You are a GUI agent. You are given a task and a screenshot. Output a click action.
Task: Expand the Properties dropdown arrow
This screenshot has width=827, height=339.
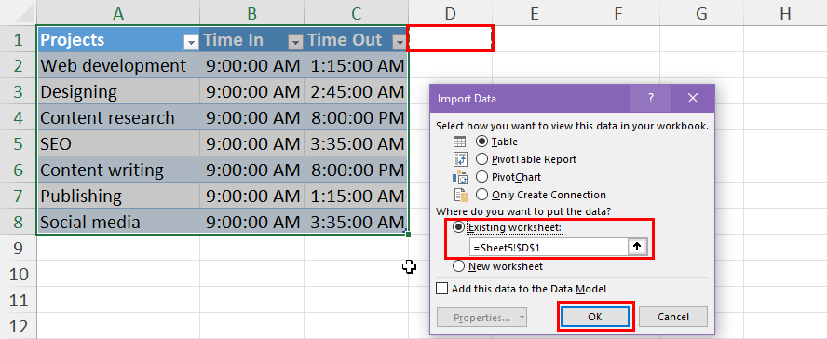point(522,318)
